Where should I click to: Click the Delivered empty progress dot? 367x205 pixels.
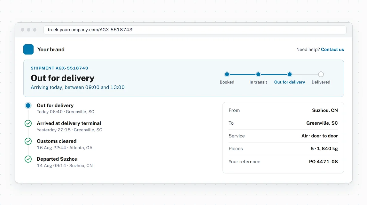tap(321, 74)
